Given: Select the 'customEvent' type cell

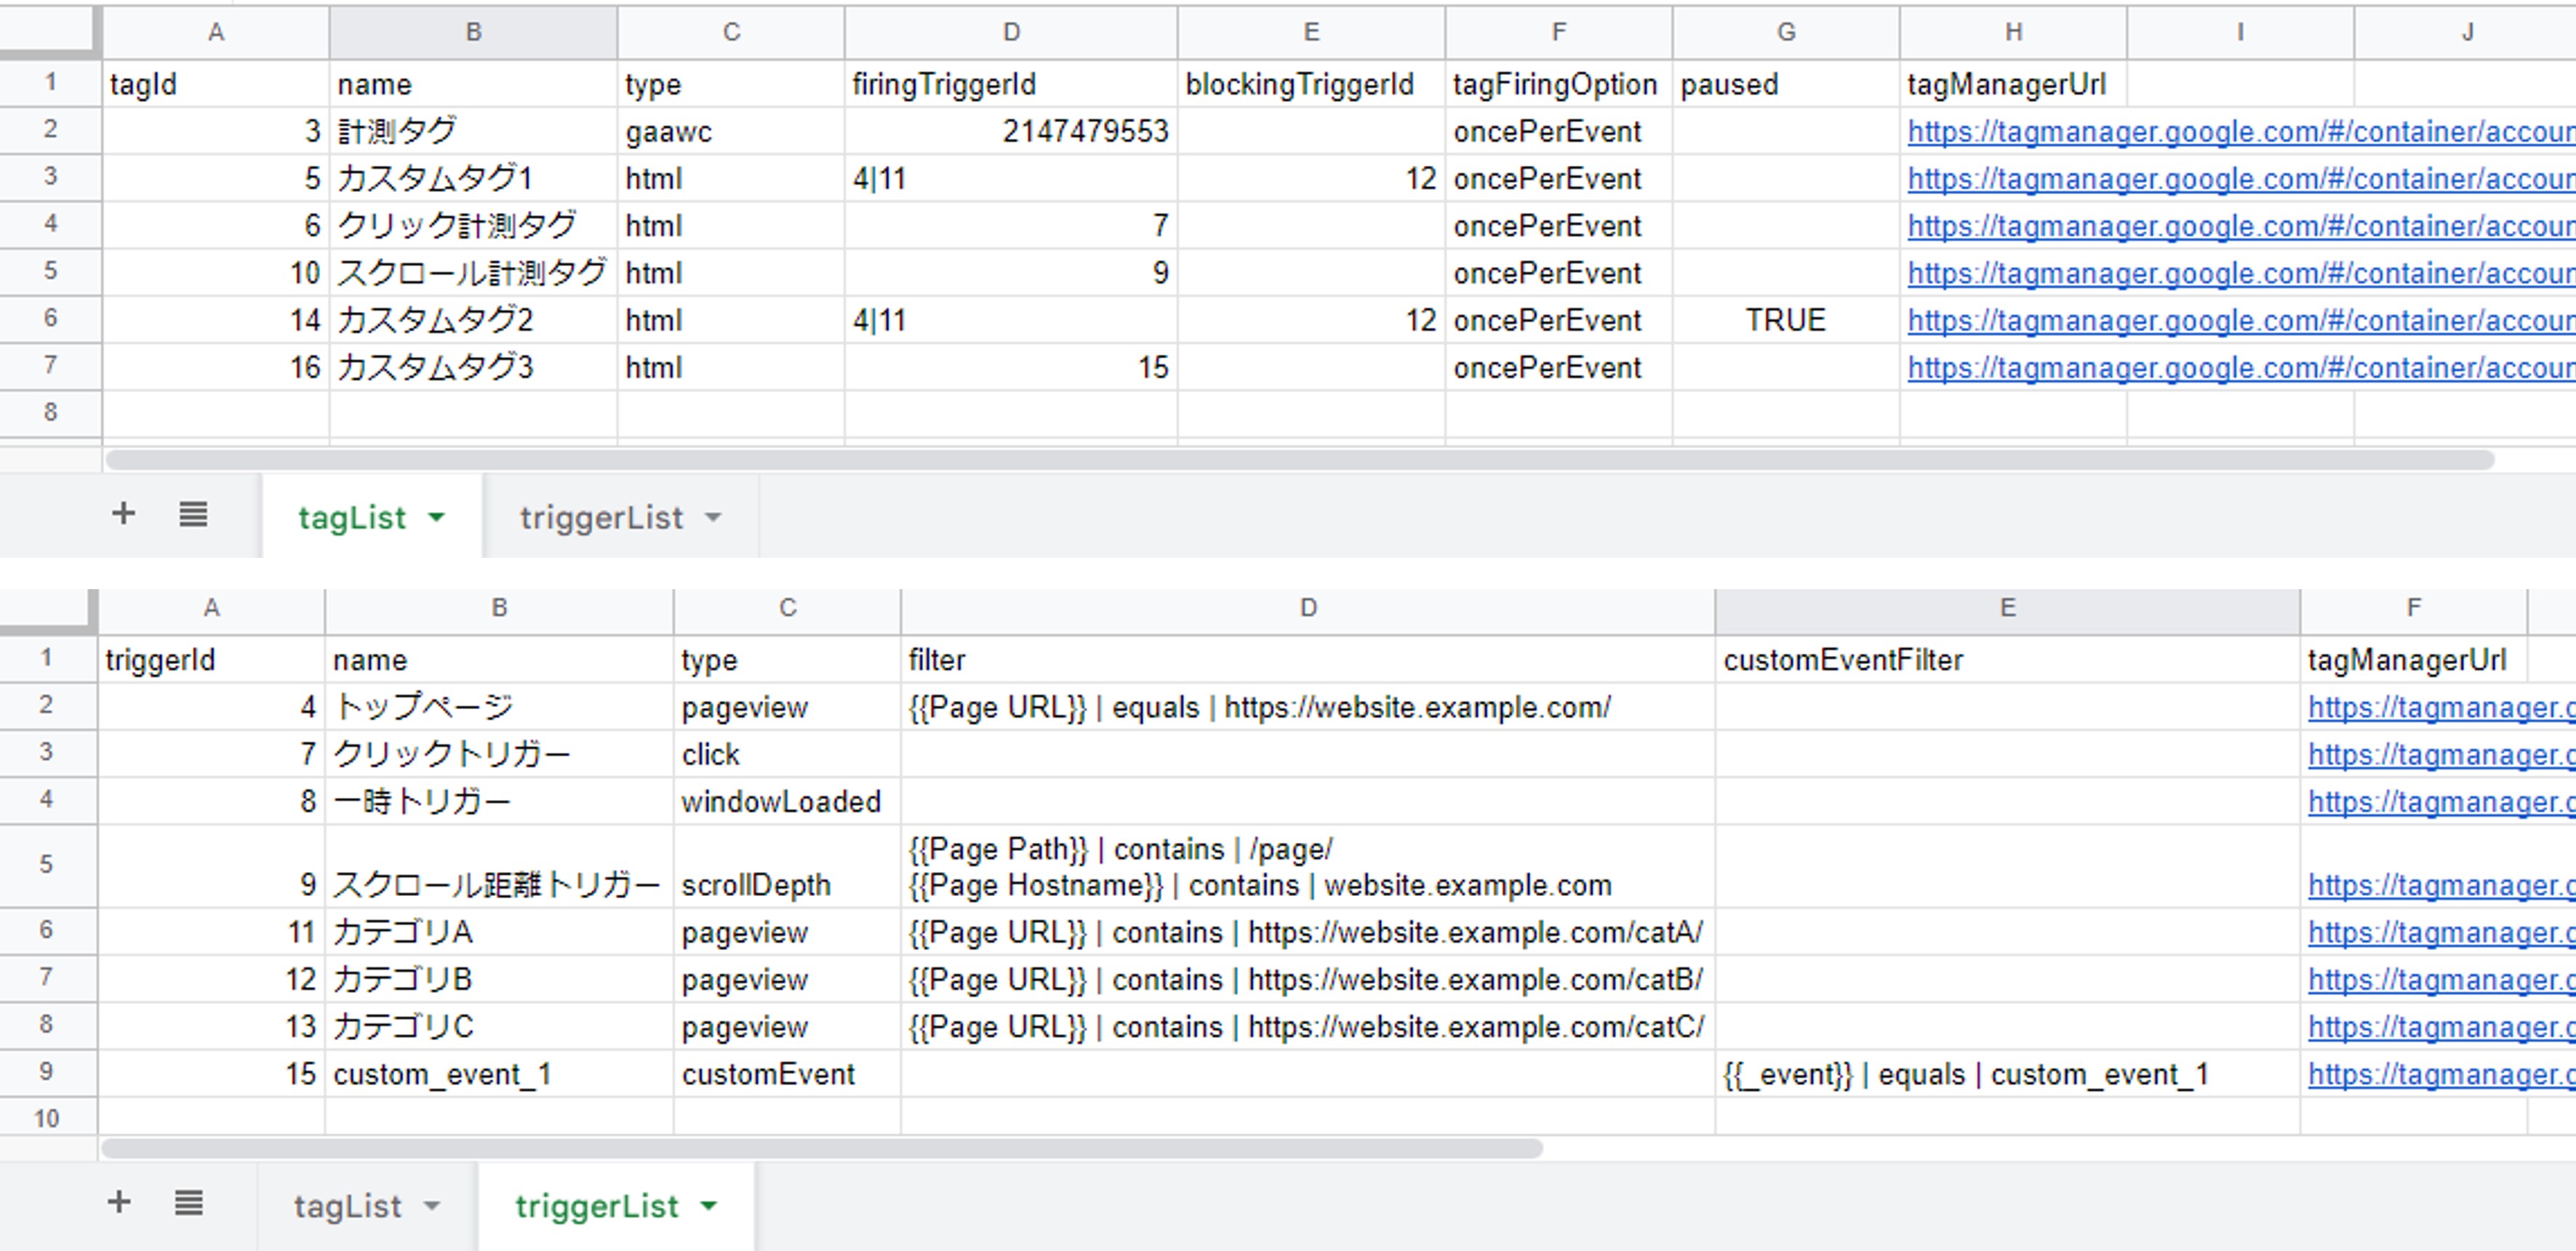Looking at the screenshot, I should [x=787, y=1074].
